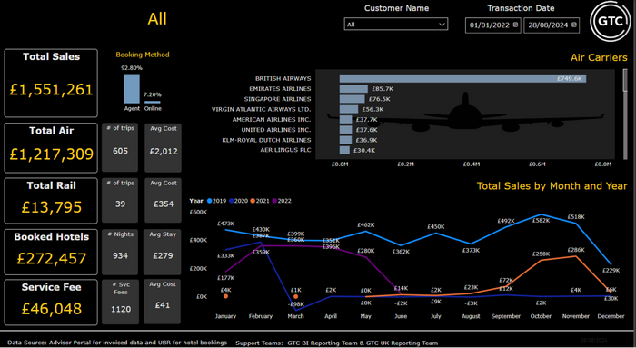The image size is (636, 348).
Task: Click service fees count 1120
Action: (x=121, y=309)
